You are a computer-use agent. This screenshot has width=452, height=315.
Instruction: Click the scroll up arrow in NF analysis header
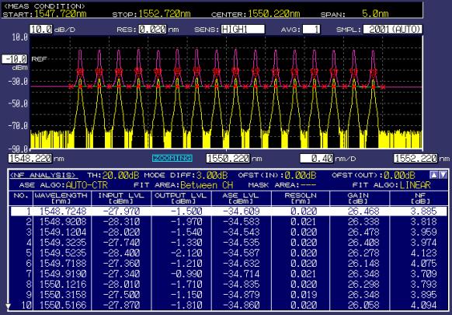pyautogui.click(x=433, y=174)
